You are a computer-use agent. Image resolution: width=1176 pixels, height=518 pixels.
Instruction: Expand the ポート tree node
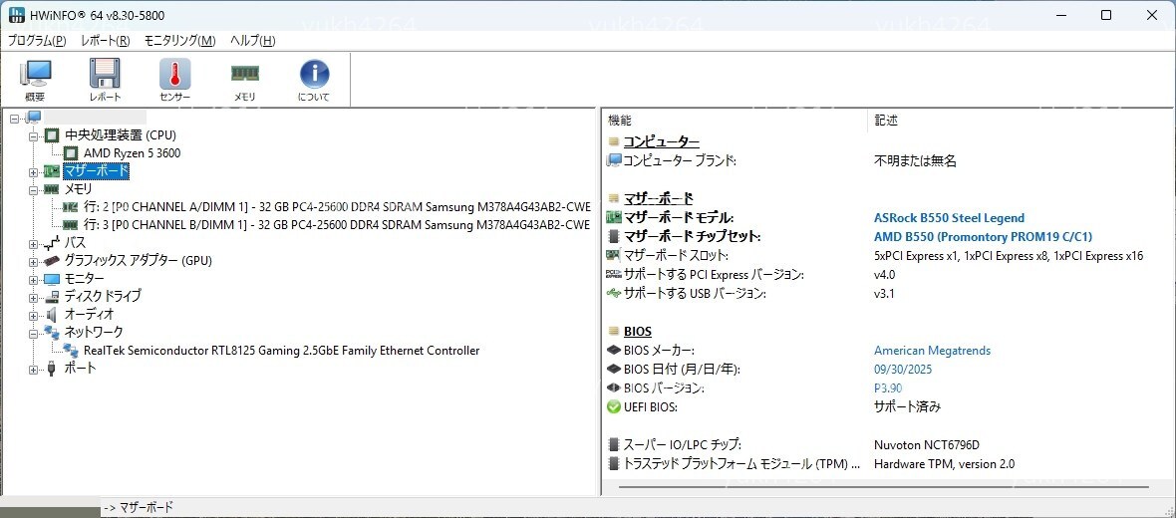33,368
